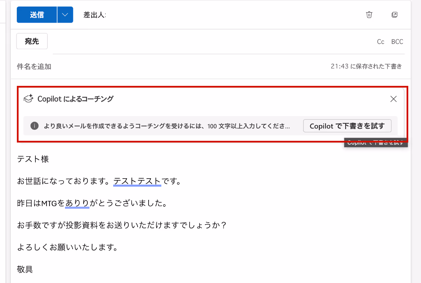421x283 pixels.
Task: Close the Copilot coaching panel
Action: (x=394, y=99)
